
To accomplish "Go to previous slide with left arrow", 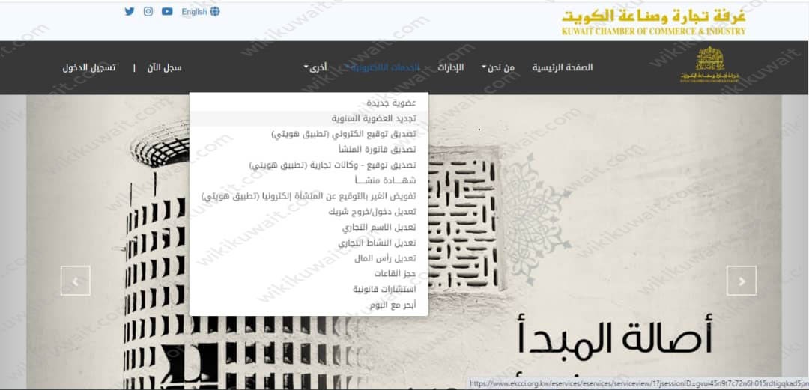I will pos(75,281).
